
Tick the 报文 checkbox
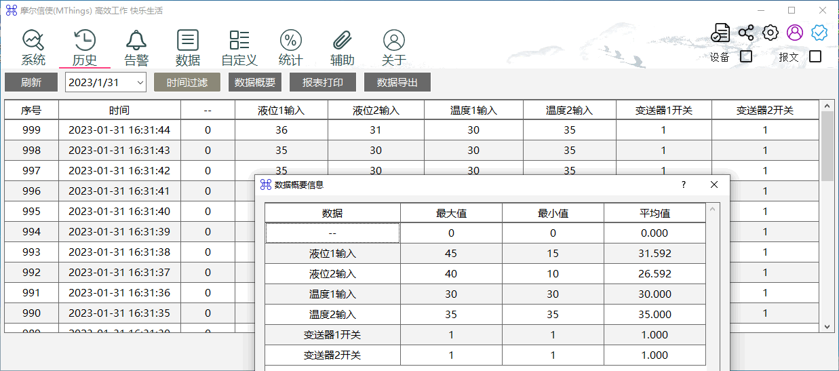tap(815, 56)
